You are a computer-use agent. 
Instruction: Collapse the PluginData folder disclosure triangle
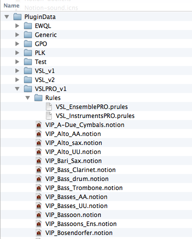click(x=7, y=17)
